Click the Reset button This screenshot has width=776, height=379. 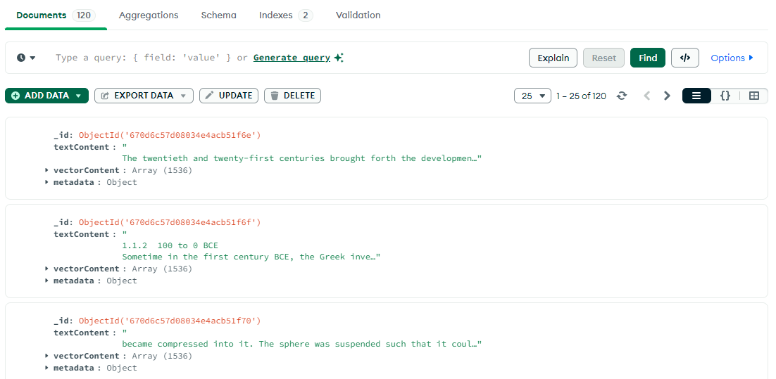tap(603, 58)
